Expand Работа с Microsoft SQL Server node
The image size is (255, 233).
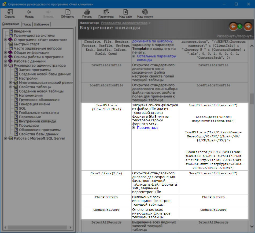(x=6, y=138)
